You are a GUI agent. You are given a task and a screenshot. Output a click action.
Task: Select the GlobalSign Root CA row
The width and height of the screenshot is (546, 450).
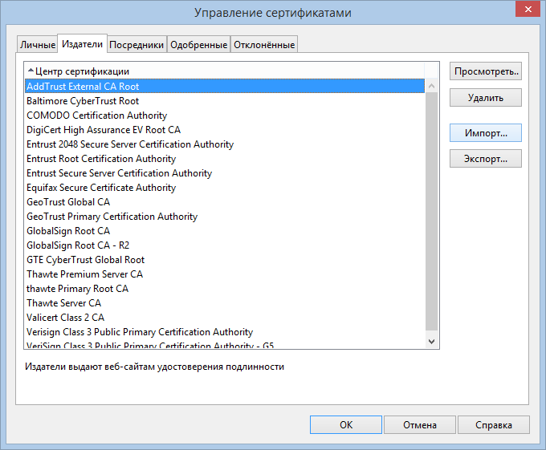pos(225,230)
